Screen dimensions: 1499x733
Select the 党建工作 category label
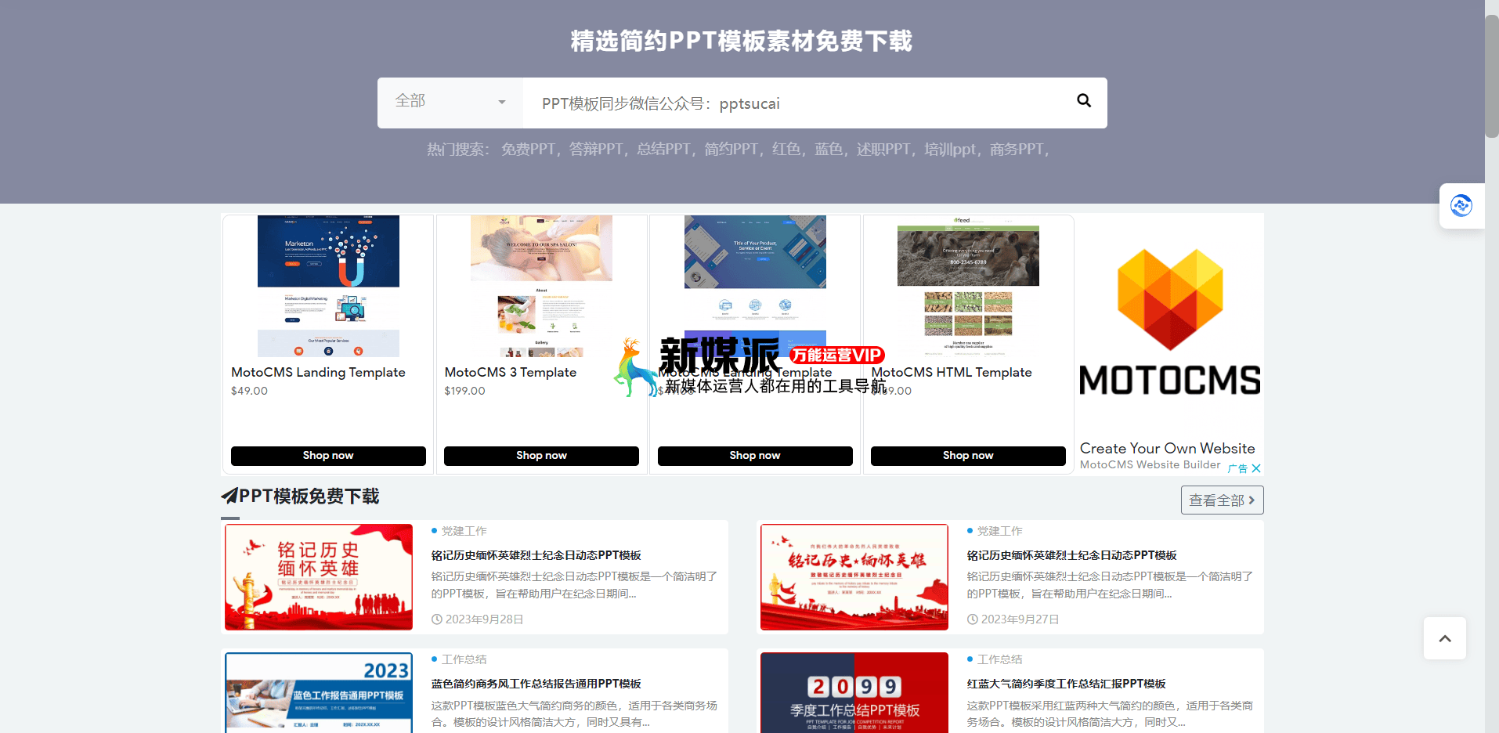pyautogui.click(x=465, y=530)
